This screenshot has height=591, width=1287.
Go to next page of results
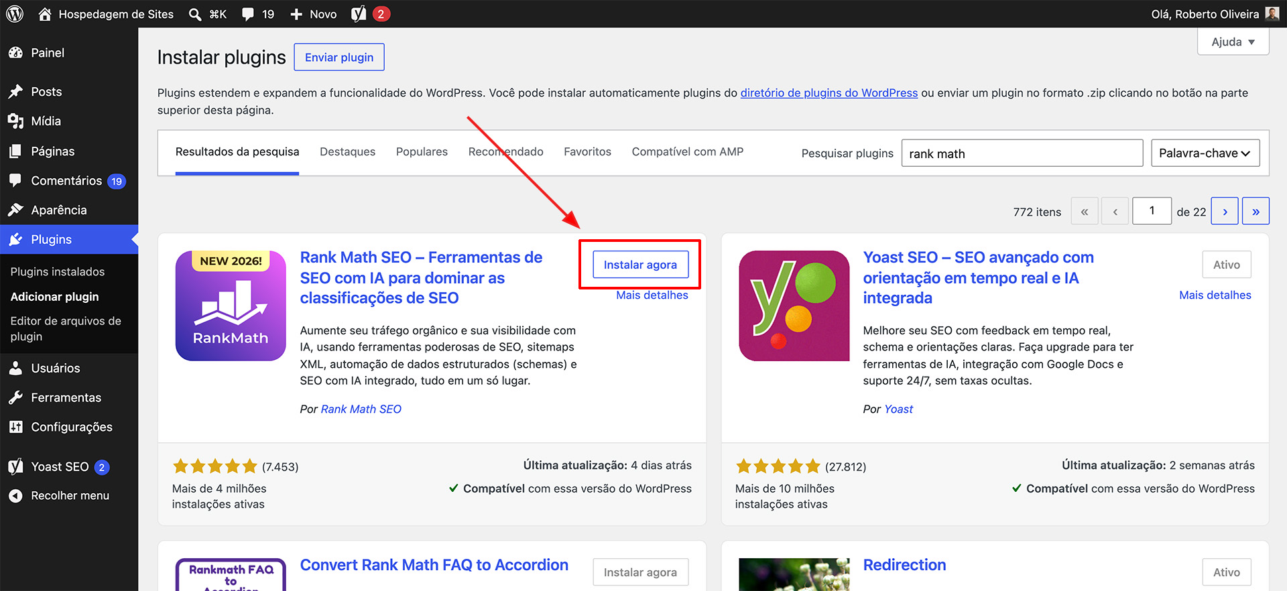(1225, 211)
